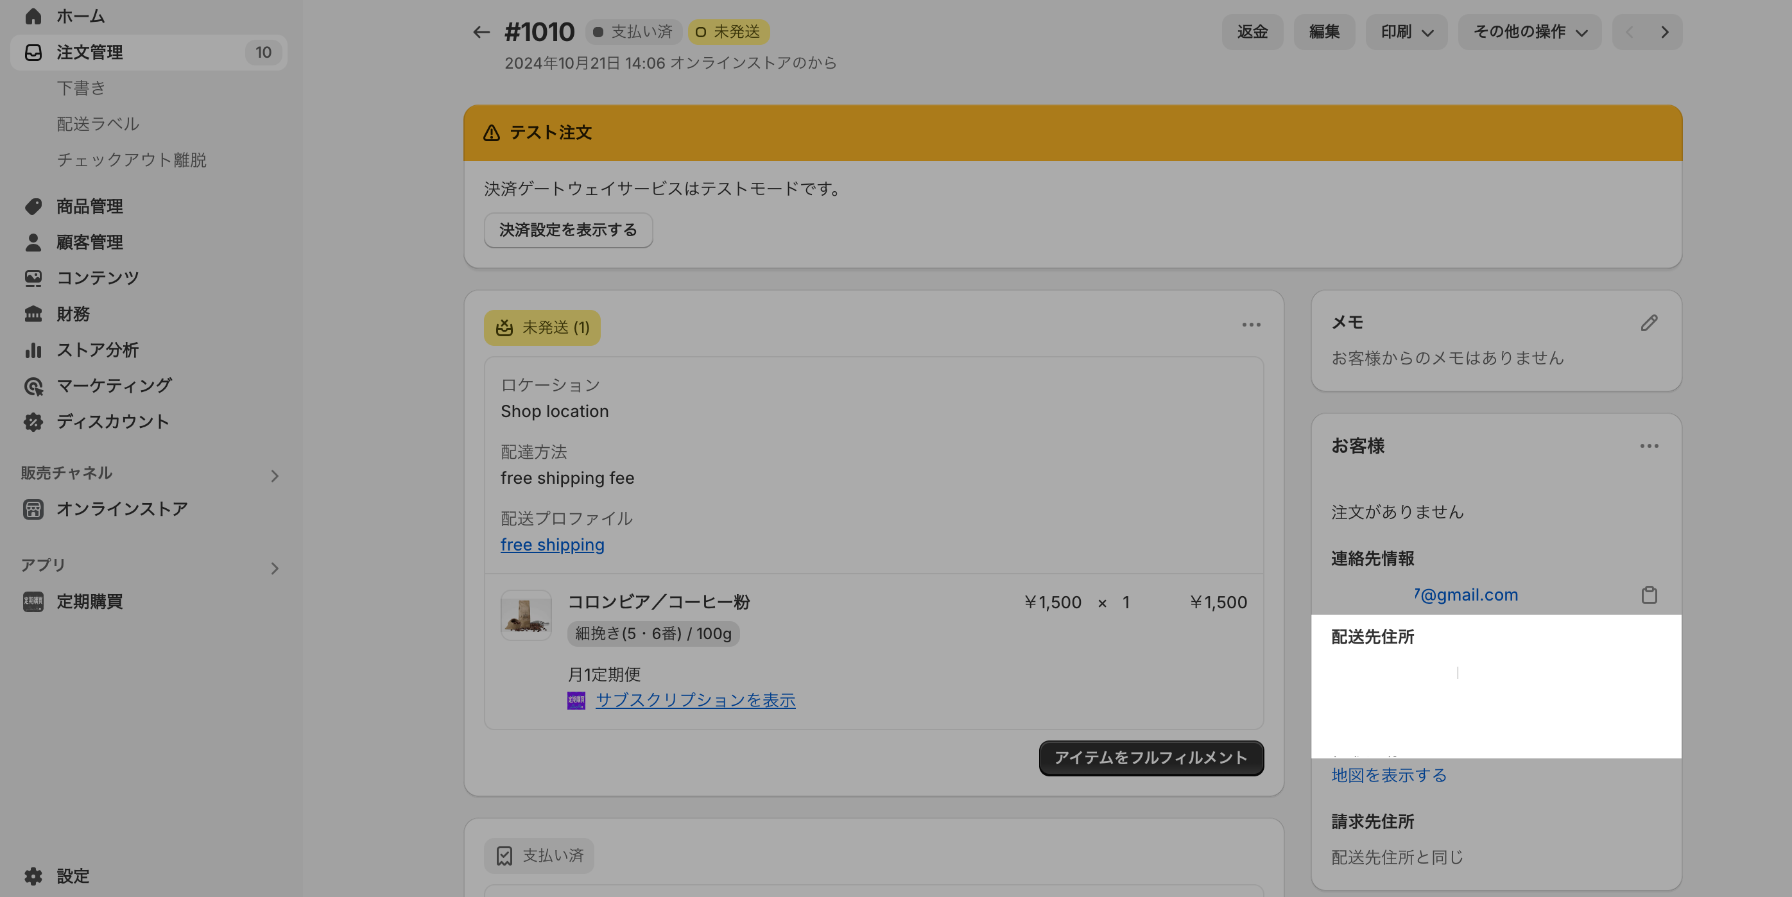
Task: Open the three-dot menu on the 未発送 card
Action: (x=1251, y=325)
